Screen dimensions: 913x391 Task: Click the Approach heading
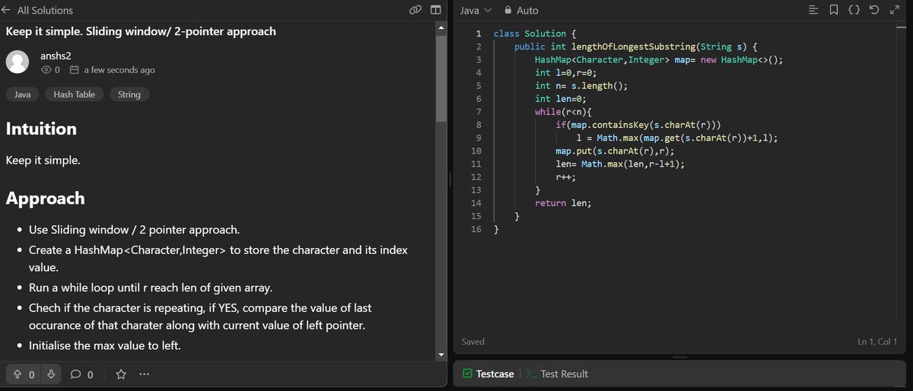[45, 199]
